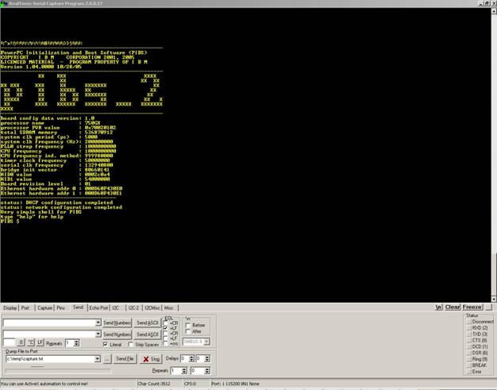The image size is (497, 390).
Task: Decrease the first Delays value
Action: coord(191,361)
